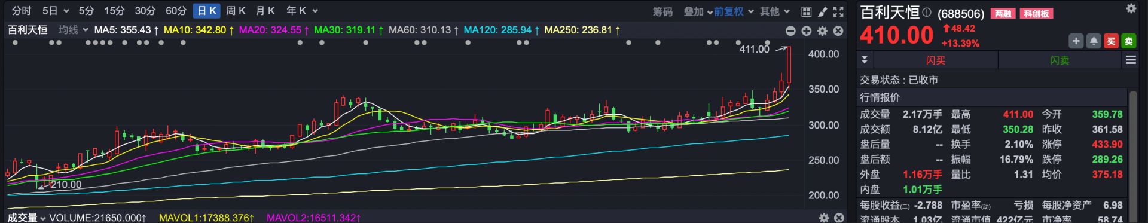Add 百利天恒 to watchlist with plus button
The height and width of the screenshot is (223, 1148).
(1076, 41)
